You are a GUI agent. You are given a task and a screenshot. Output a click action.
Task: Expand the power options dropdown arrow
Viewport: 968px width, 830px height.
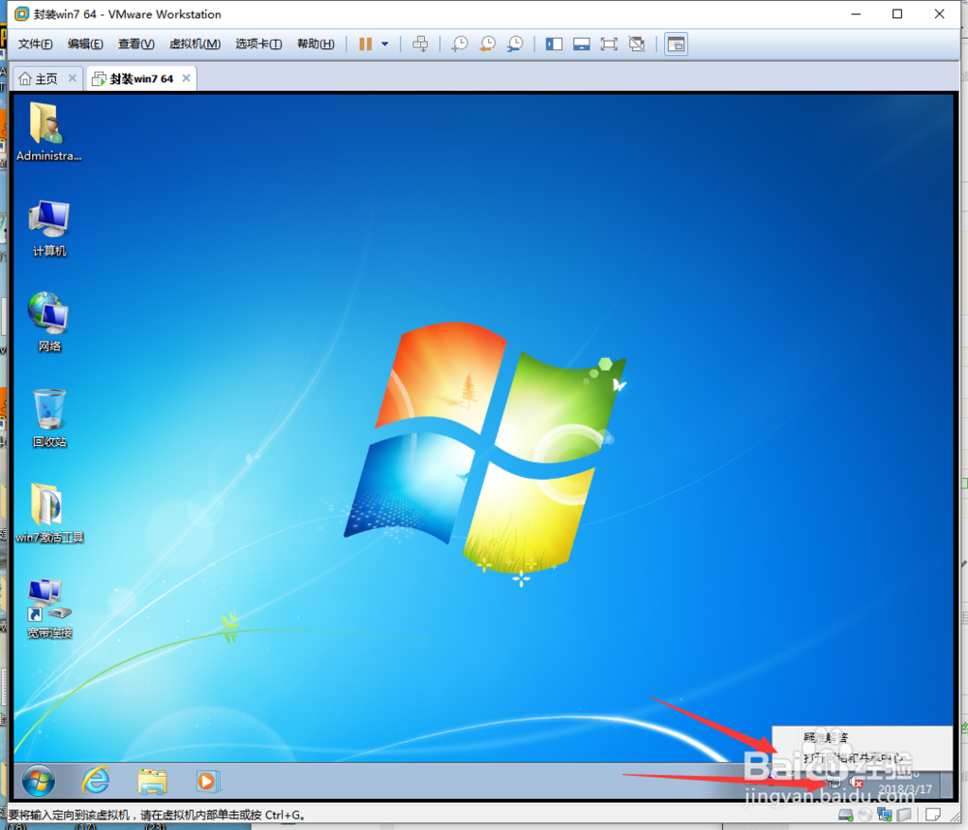coord(384,44)
